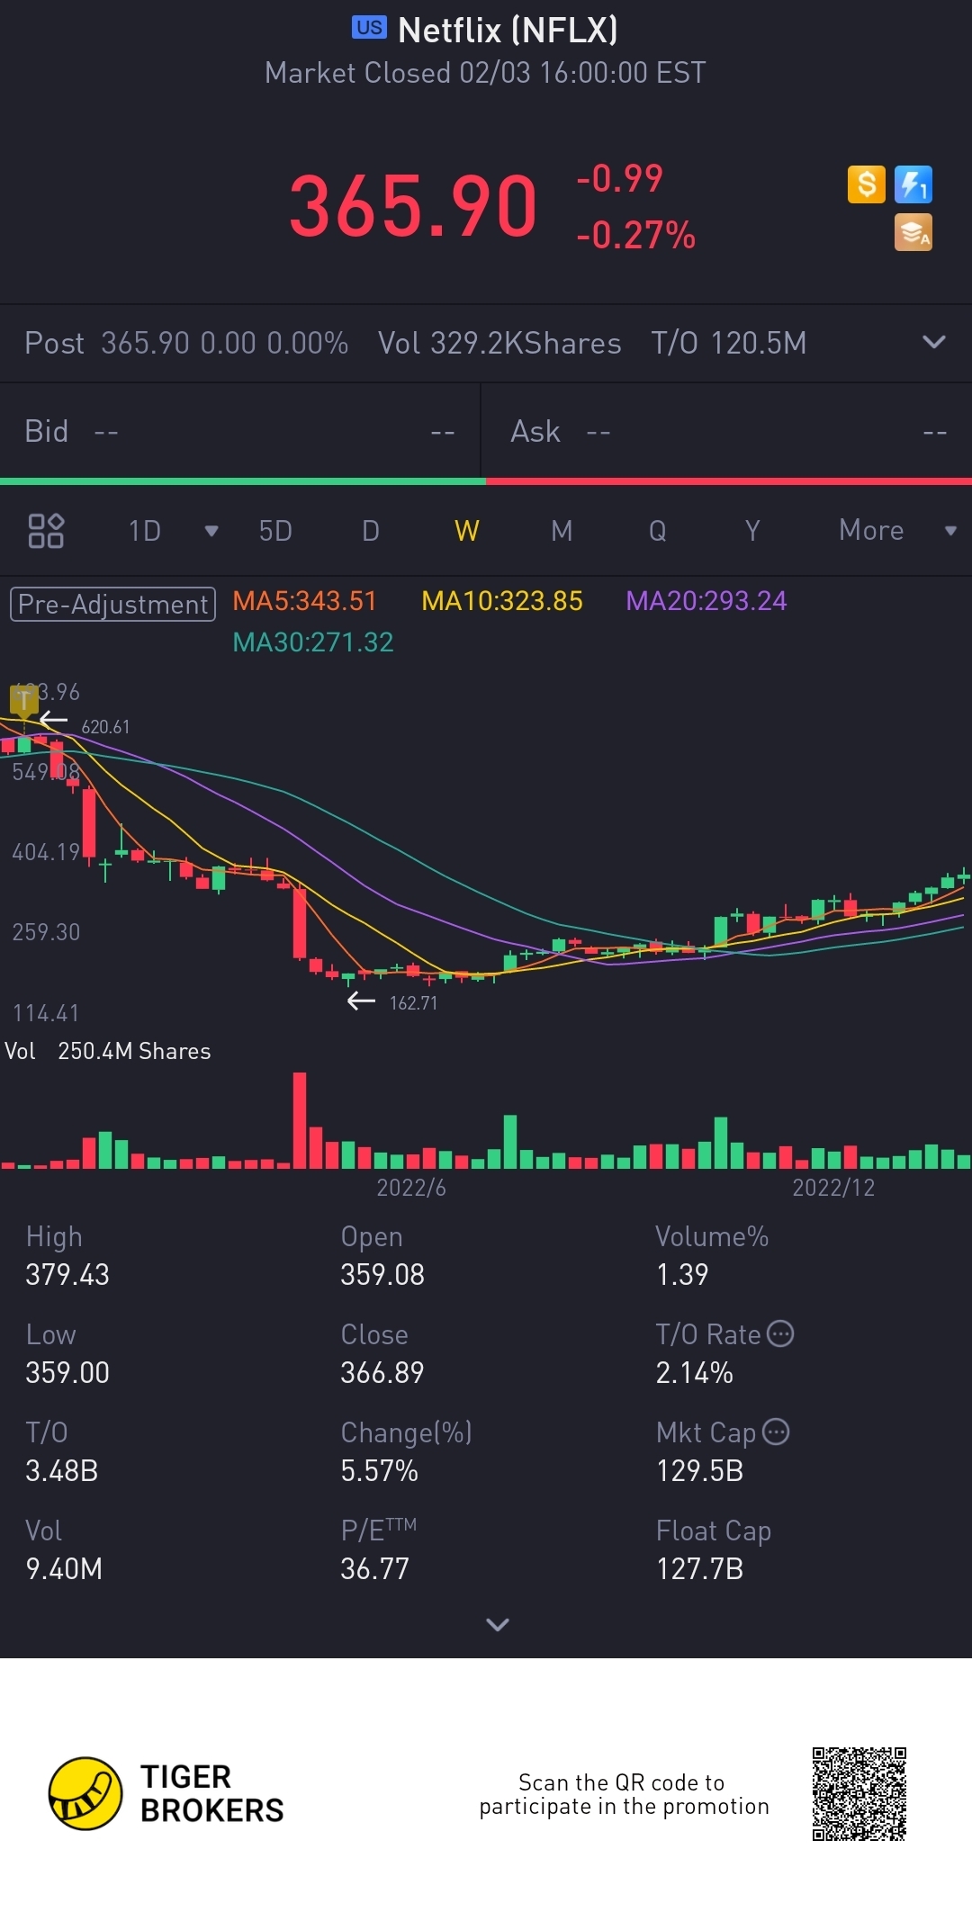Tap the Vol 250.4M Shares label
972x1930 pixels.
tap(108, 1051)
